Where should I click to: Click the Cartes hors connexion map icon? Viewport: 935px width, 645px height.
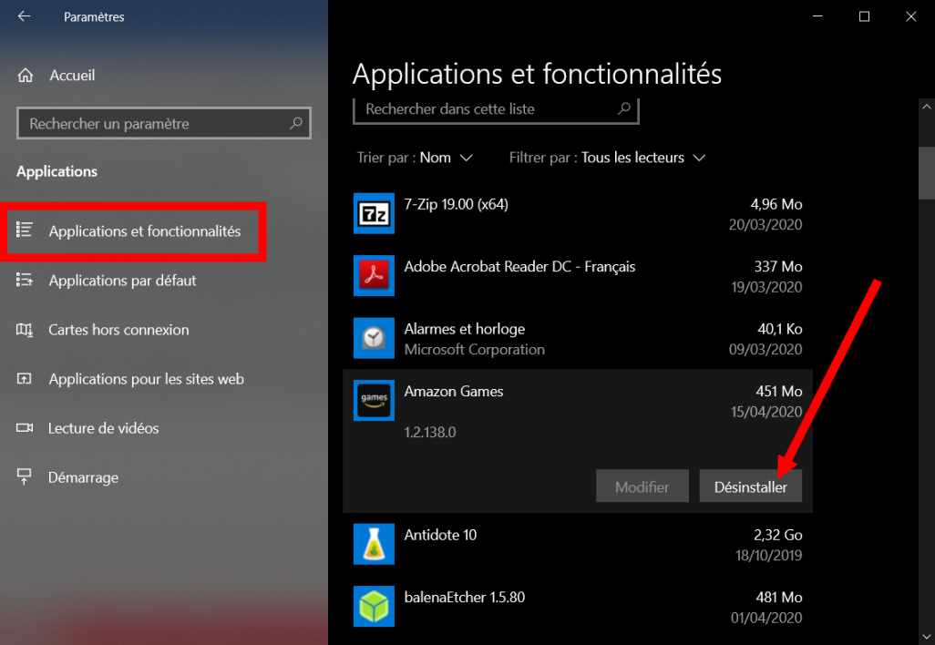pyautogui.click(x=25, y=329)
